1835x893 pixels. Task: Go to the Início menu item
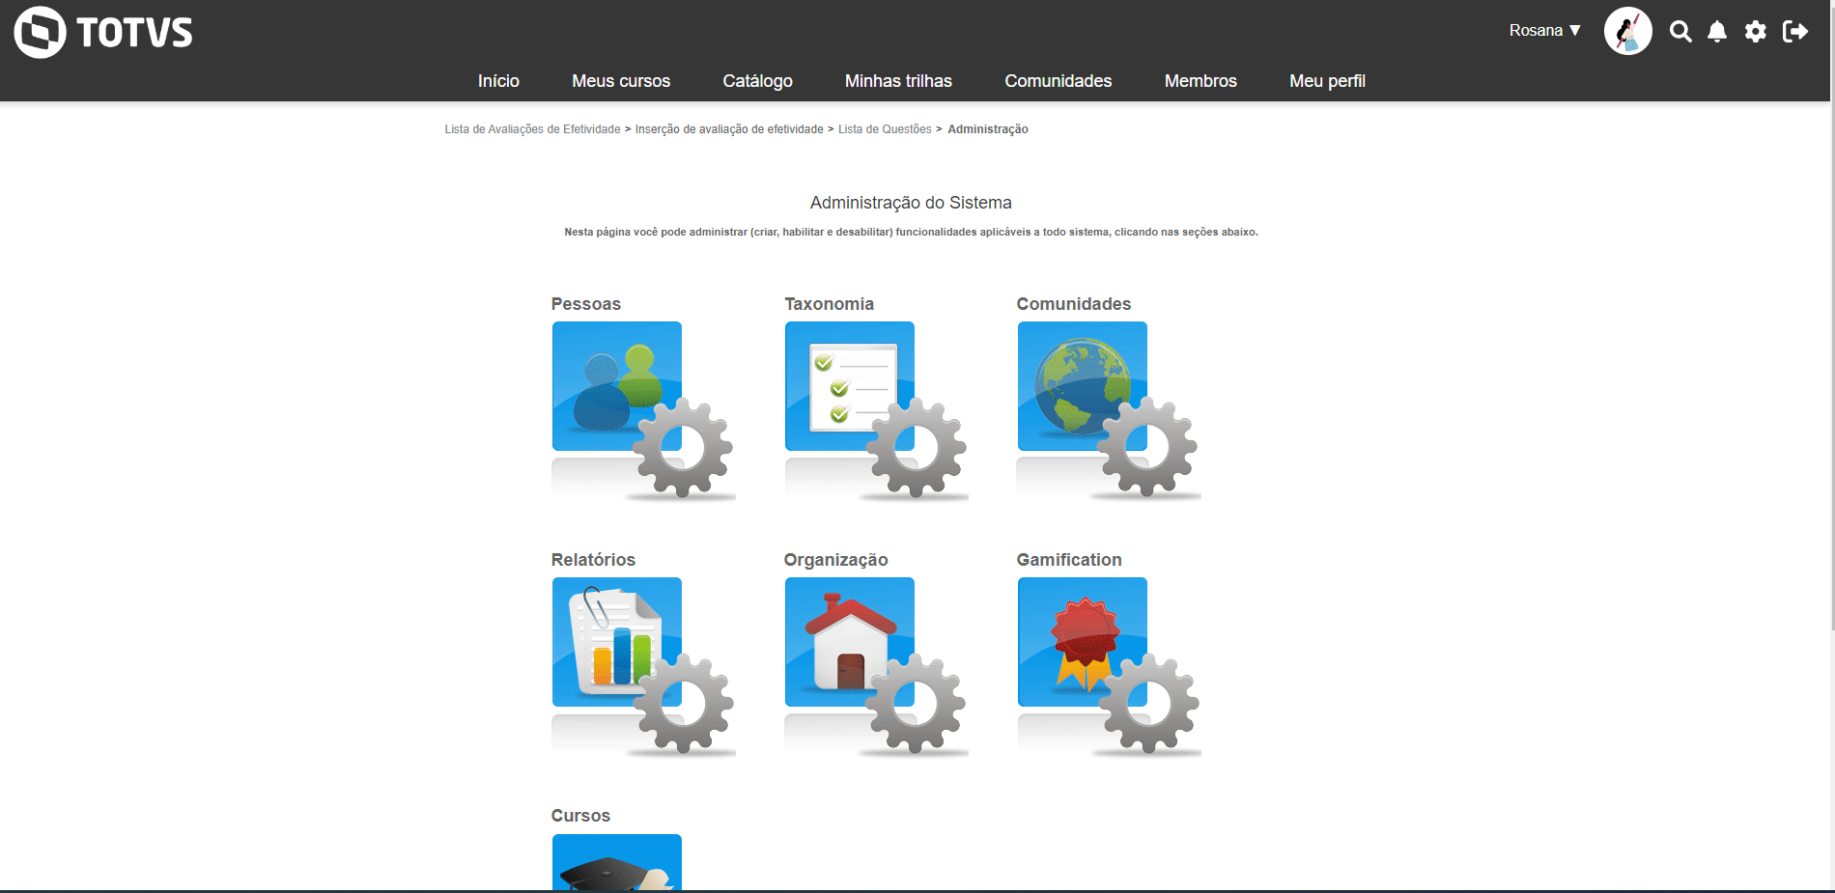(498, 81)
